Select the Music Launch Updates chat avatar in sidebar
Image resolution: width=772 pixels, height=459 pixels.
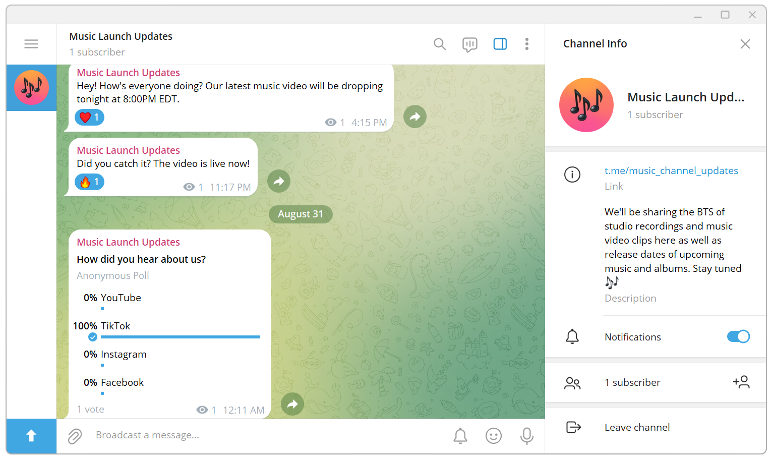click(31, 87)
